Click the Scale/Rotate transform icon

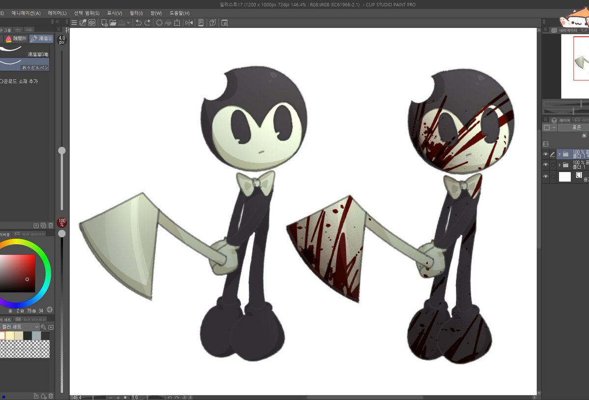[177, 23]
